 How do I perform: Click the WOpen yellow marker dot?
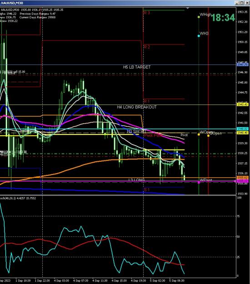tap(199, 135)
